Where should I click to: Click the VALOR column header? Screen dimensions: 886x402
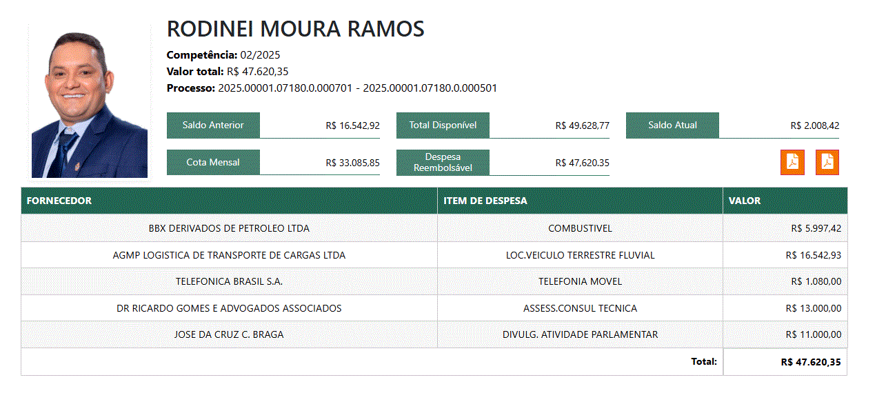[x=745, y=201]
